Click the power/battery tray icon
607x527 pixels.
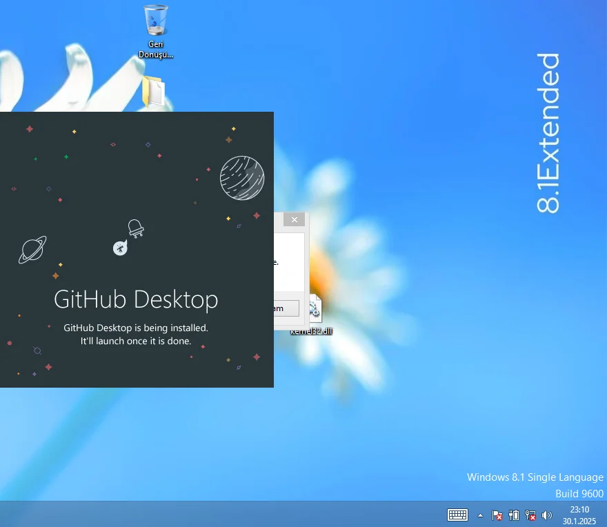coord(514,515)
